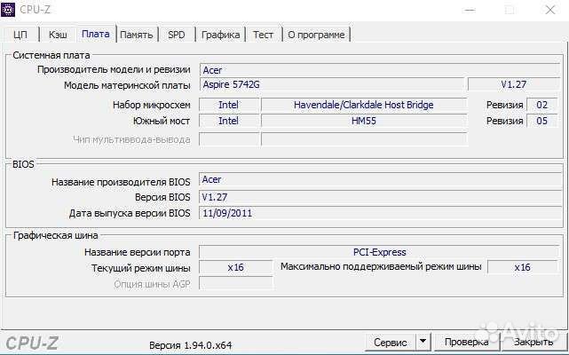Click the Текущий режим шины label
569x355 pixels.
(x=141, y=268)
